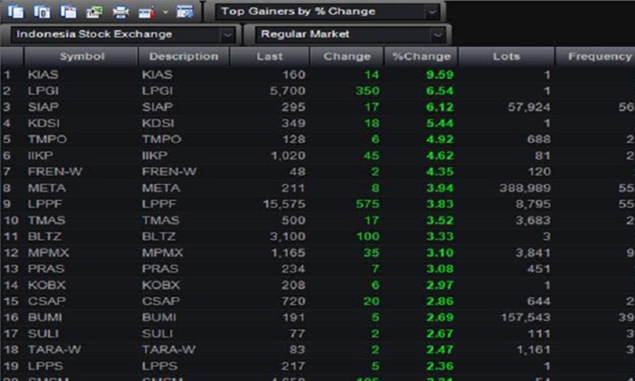The height and width of the screenshot is (381, 635).
Task: Click the green export to spreadsheet icon
Action: point(94,11)
